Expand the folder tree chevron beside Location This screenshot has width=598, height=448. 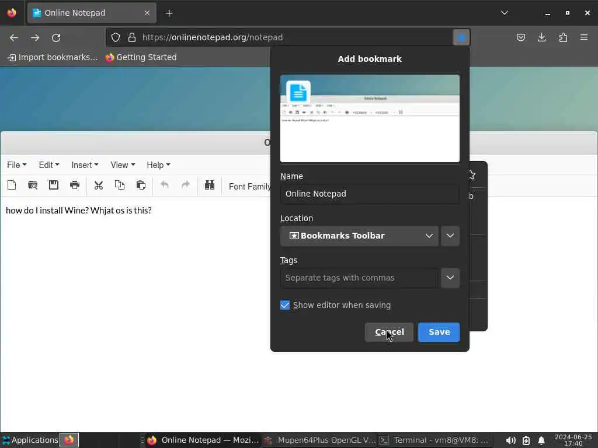pyautogui.click(x=450, y=236)
